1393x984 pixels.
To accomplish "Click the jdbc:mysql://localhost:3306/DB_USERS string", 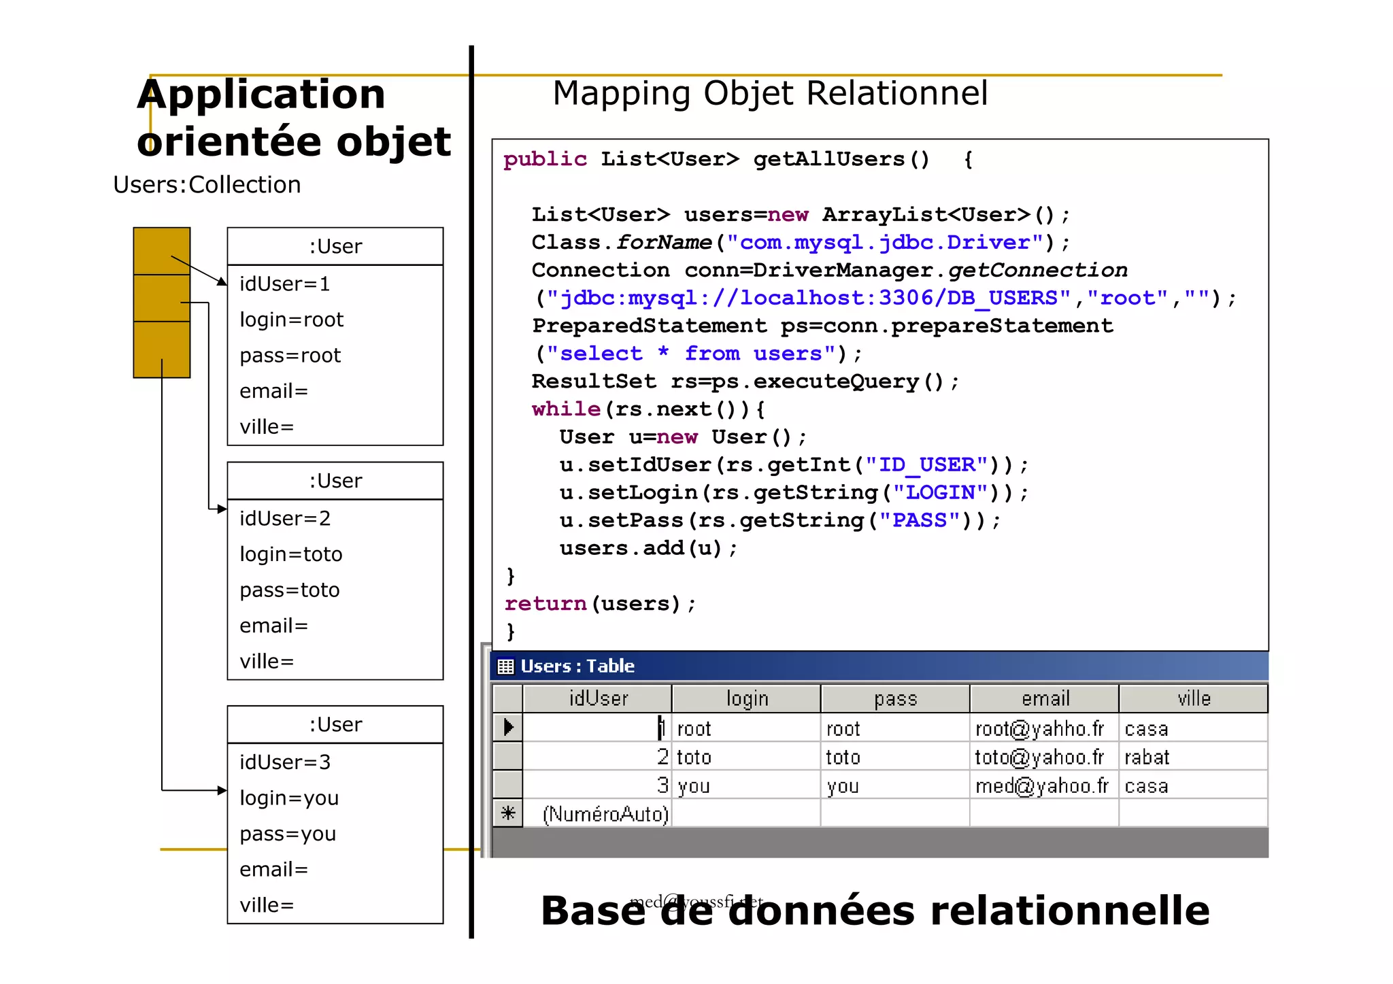I will (x=809, y=298).
